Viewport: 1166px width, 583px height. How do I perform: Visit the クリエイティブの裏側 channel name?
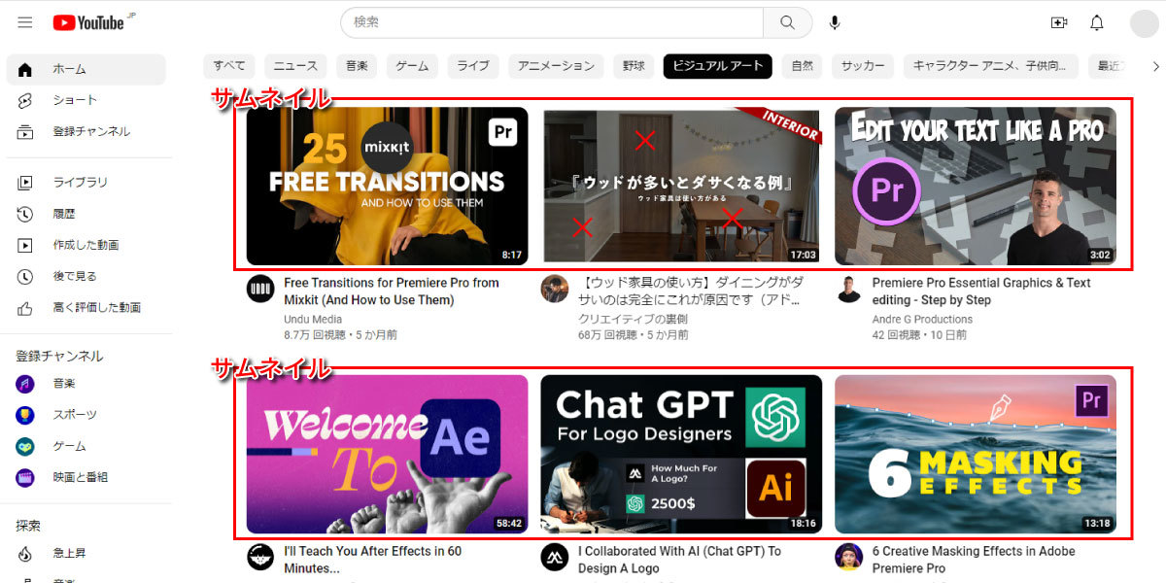point(633,319)
